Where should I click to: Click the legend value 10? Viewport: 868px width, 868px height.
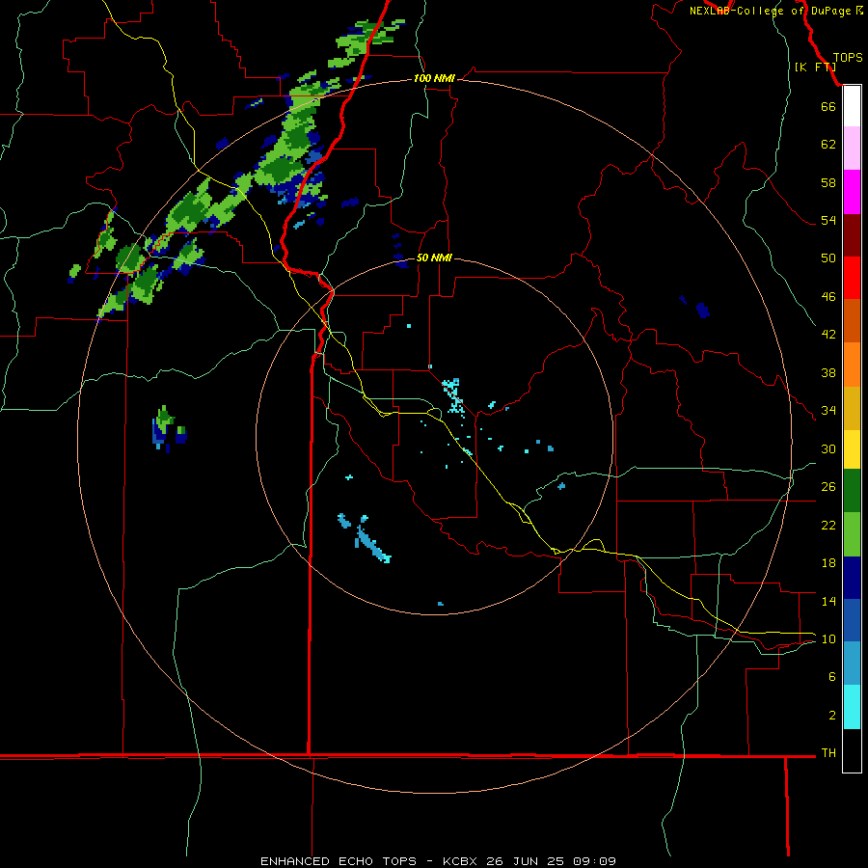coord(828,639)
